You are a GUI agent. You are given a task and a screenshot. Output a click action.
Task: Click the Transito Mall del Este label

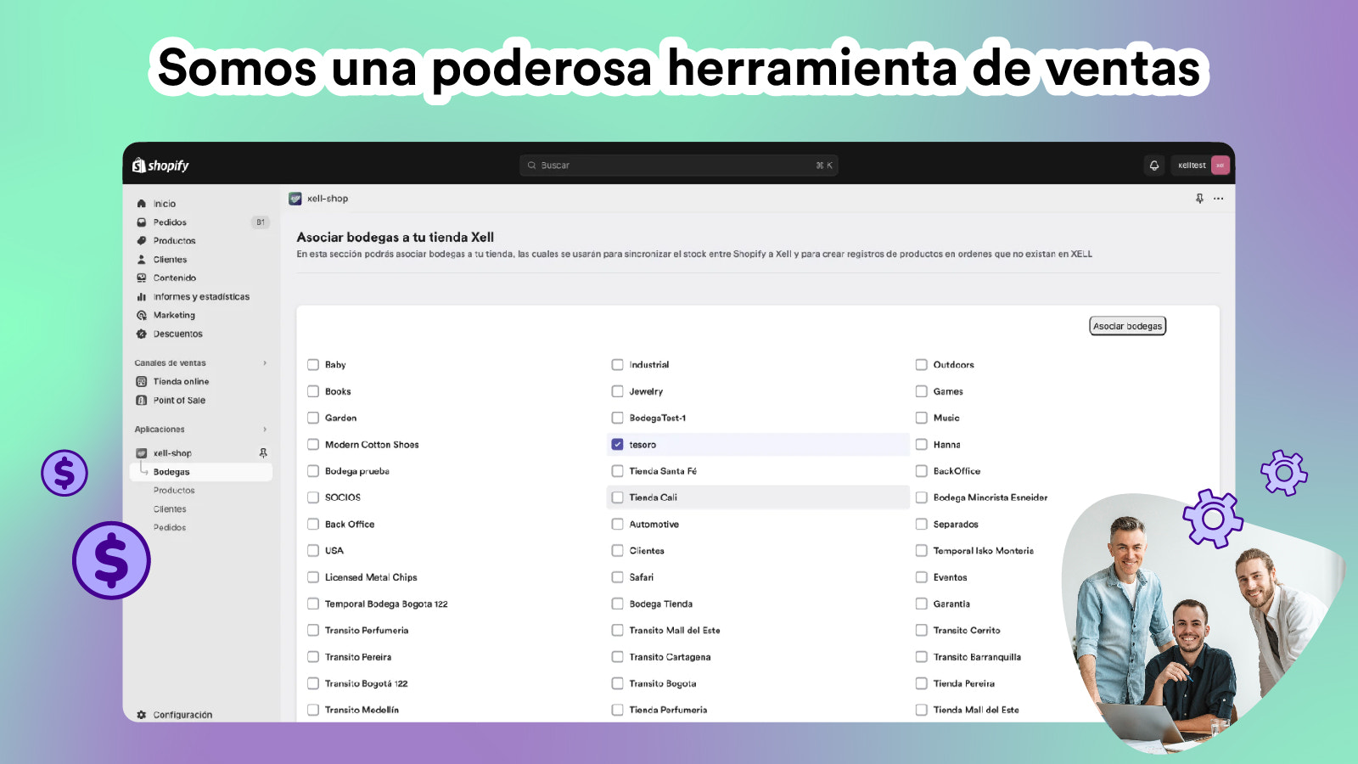(675, 631)
